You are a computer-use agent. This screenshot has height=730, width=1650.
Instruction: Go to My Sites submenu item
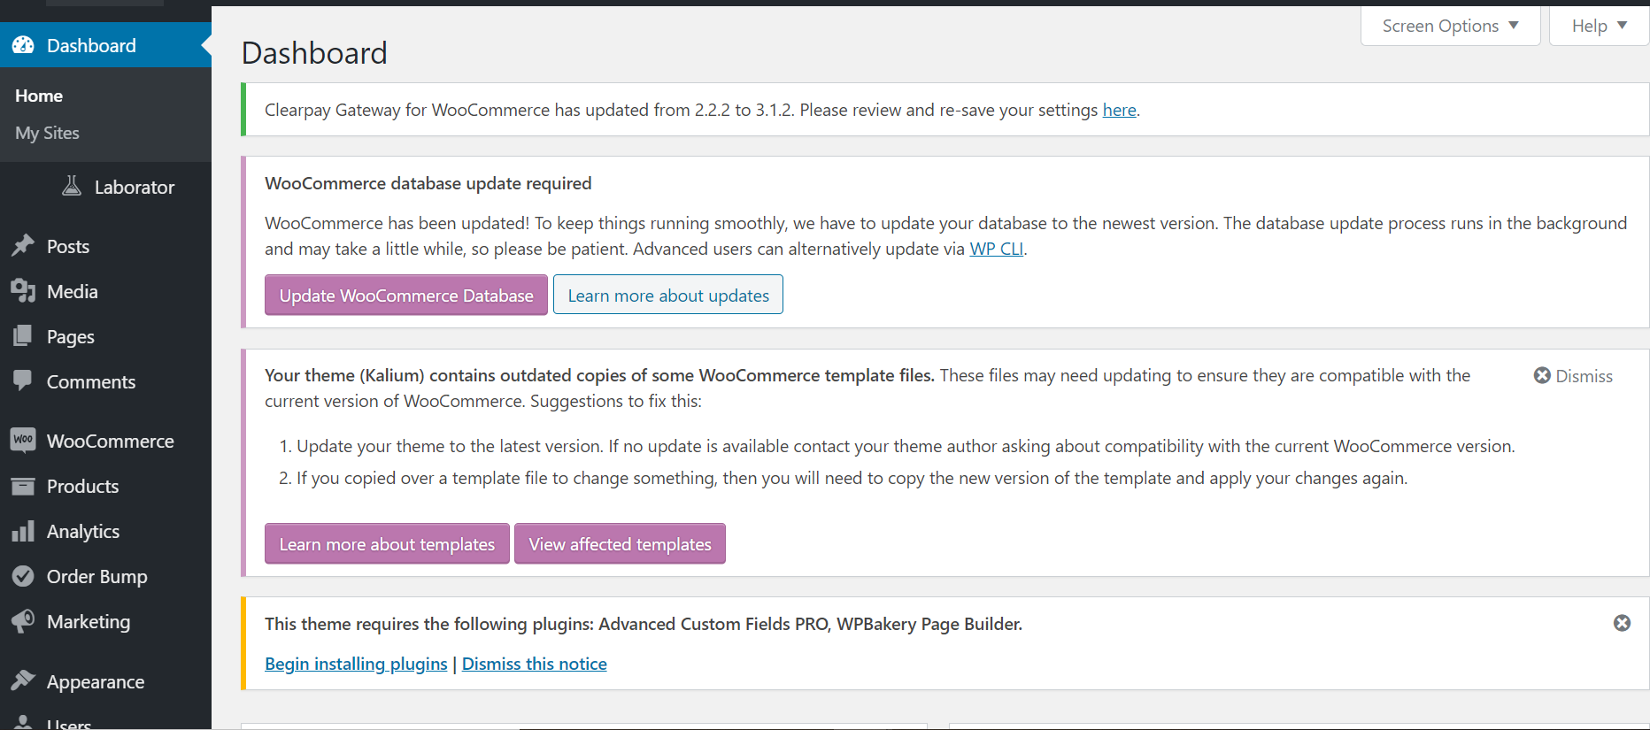pos(47,133)
